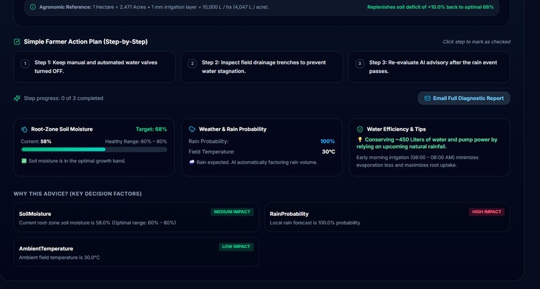Viewport: 540px width, 289px height.
Task: Click the Healthy Range: 60% – 80% text
Action: tap(136, 141)
